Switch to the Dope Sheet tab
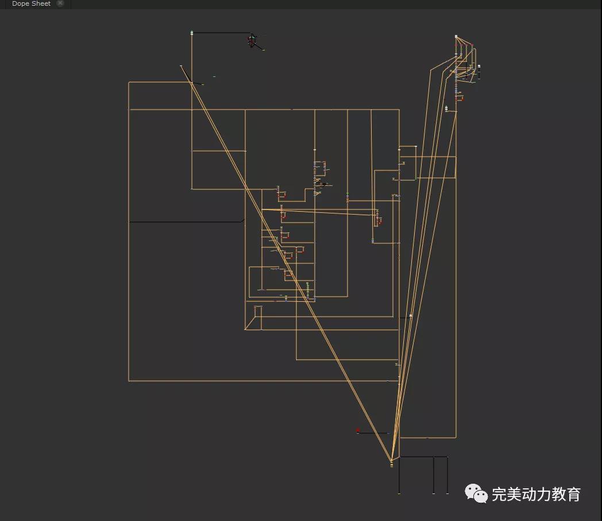This screenshot has width=602, height=521. click(x=31, y=3)
